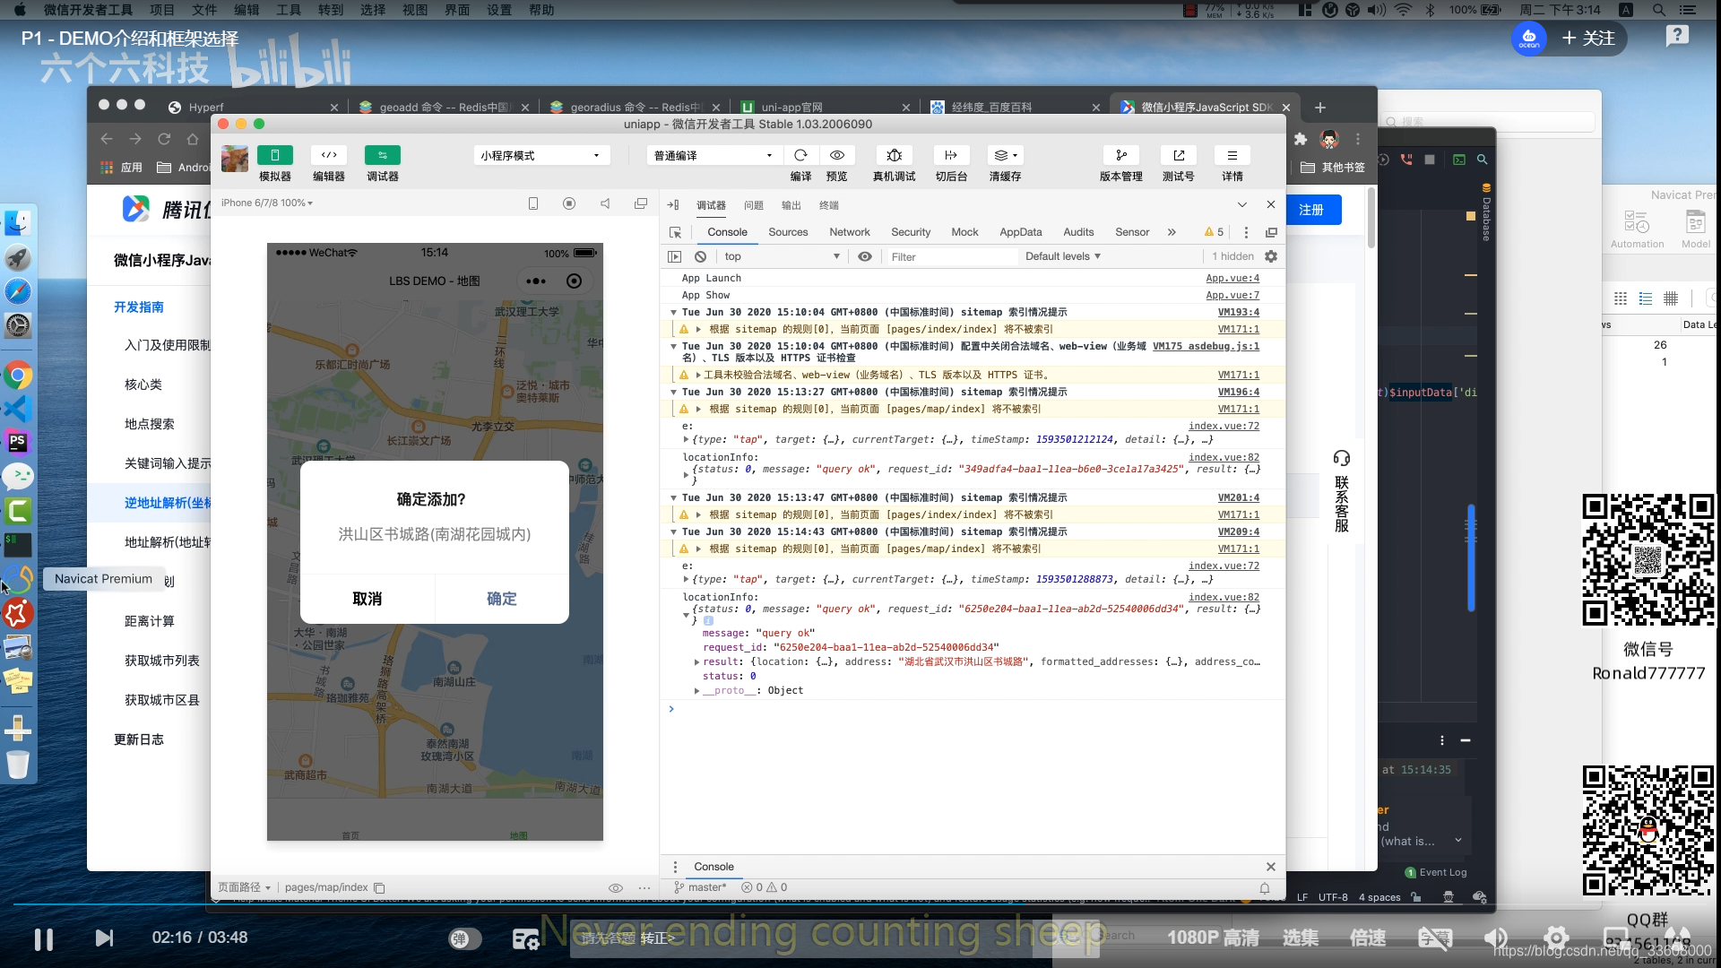The image size is (1721, 968).
Task: Switch to the Network tab
Action: pyautogui.click(x=849, y=232)
